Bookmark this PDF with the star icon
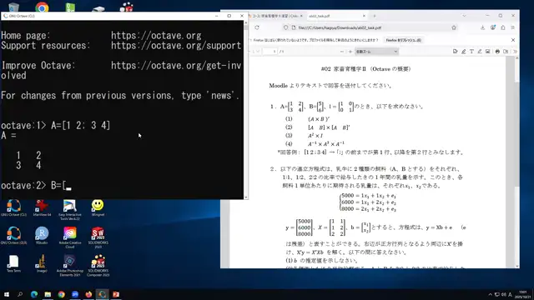534x300 pixels. [454, 27]
